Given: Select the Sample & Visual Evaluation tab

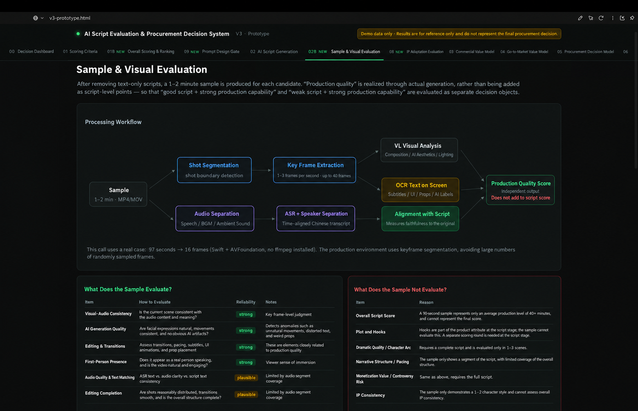Looking at the screenshot, I should [344, 52].
